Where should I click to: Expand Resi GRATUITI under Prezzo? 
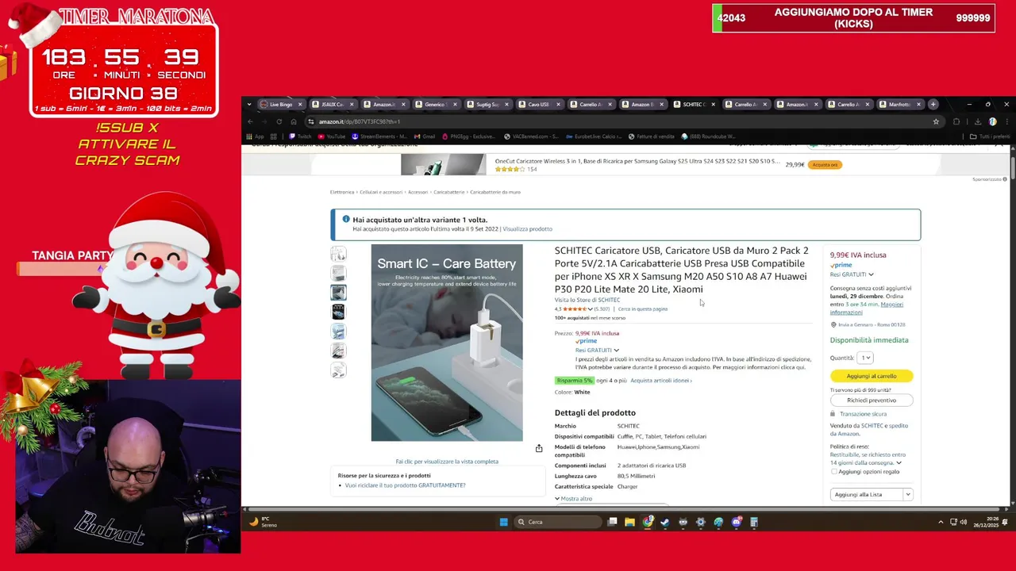click(x=597, y=350)
